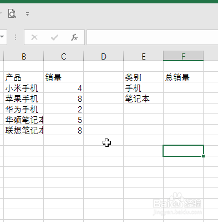Expand the Name Box dropdown arrow

2,37
